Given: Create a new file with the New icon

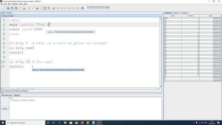Looking at the screenshot, I should pyautogui.click(x=4, y=8).
